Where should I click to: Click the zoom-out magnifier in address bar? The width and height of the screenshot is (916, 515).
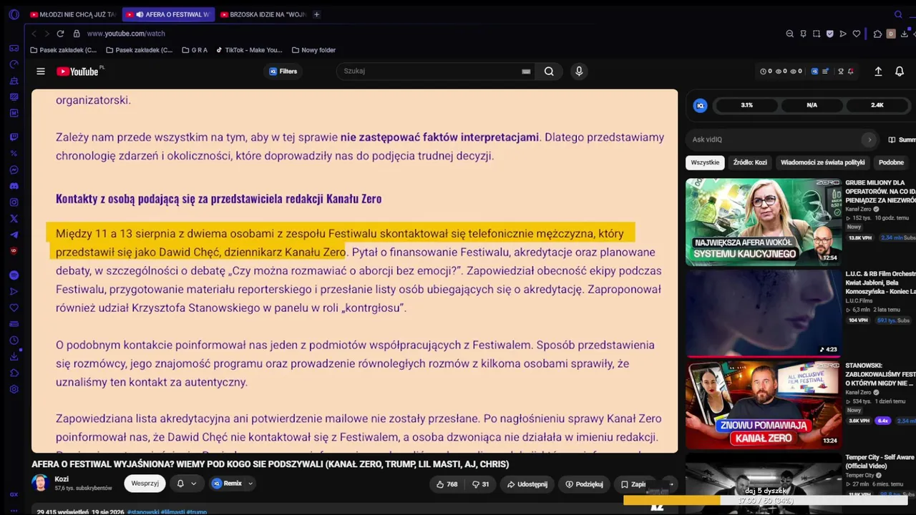(x=789, y=34)
